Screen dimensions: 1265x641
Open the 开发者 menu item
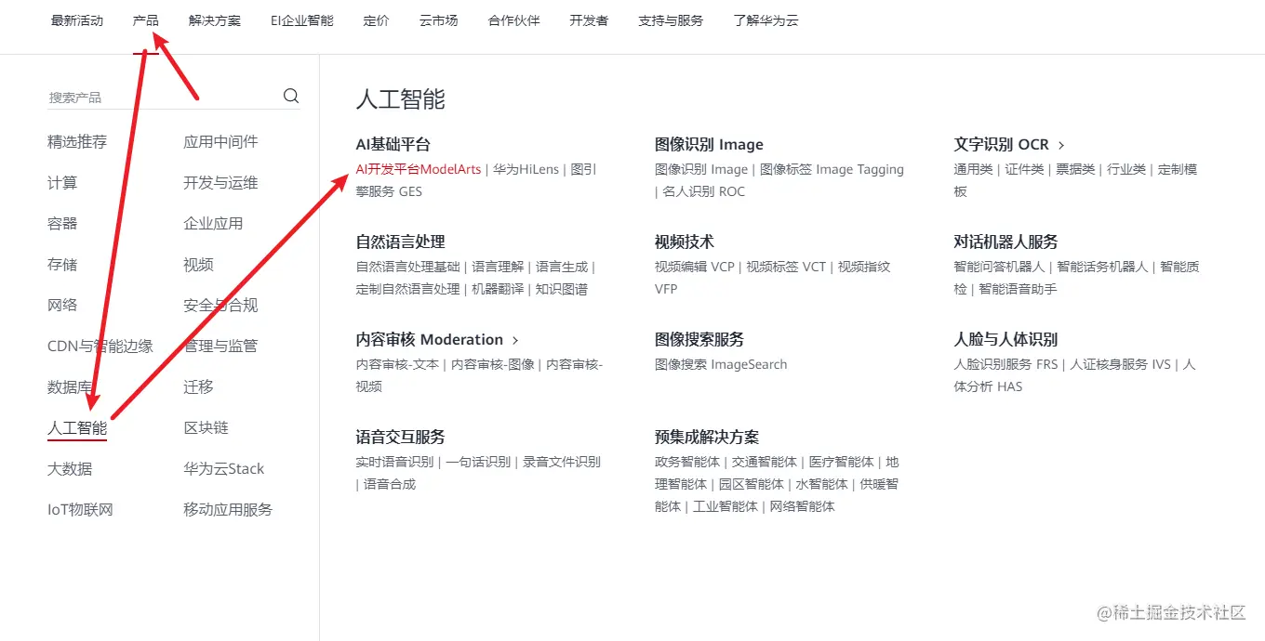[x=590, y=20]
